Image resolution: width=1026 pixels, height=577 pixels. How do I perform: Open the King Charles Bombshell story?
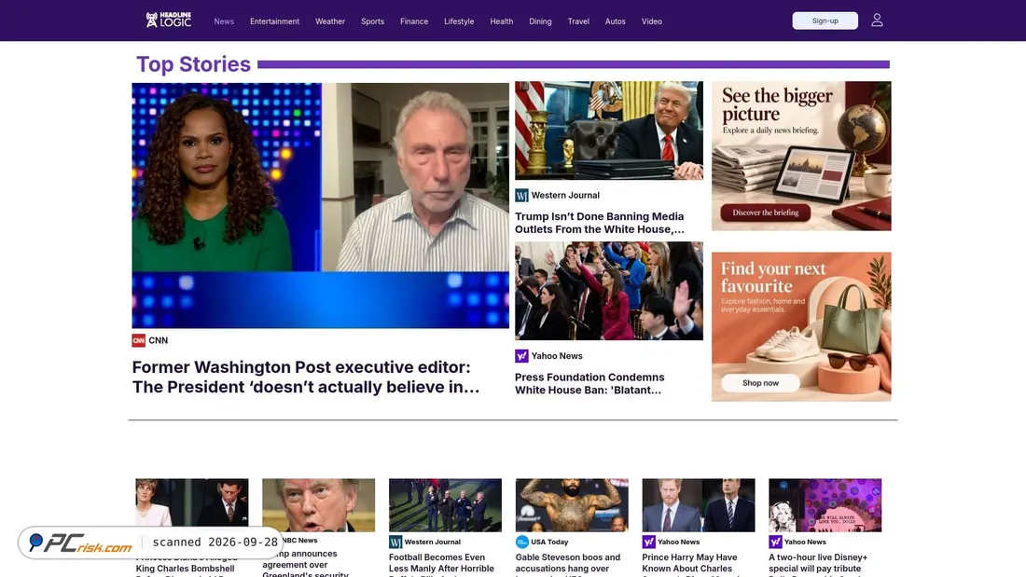pos(186,568)
